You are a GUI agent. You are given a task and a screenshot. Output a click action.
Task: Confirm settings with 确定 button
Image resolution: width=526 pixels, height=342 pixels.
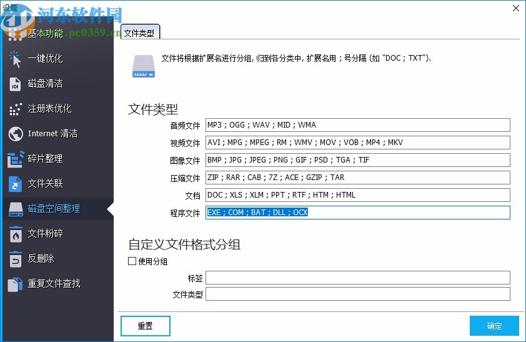click(x=494, y=326)
